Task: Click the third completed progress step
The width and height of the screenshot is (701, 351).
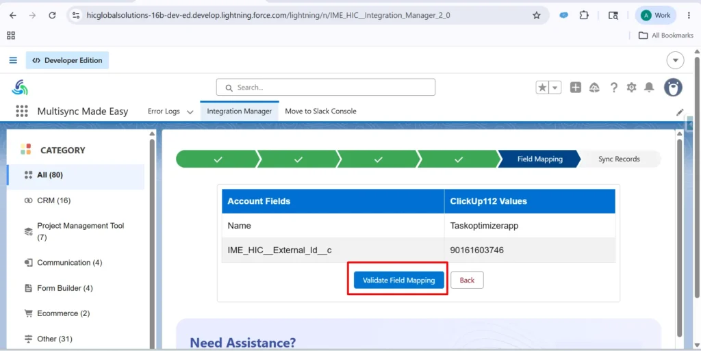Action: (378, 159)
